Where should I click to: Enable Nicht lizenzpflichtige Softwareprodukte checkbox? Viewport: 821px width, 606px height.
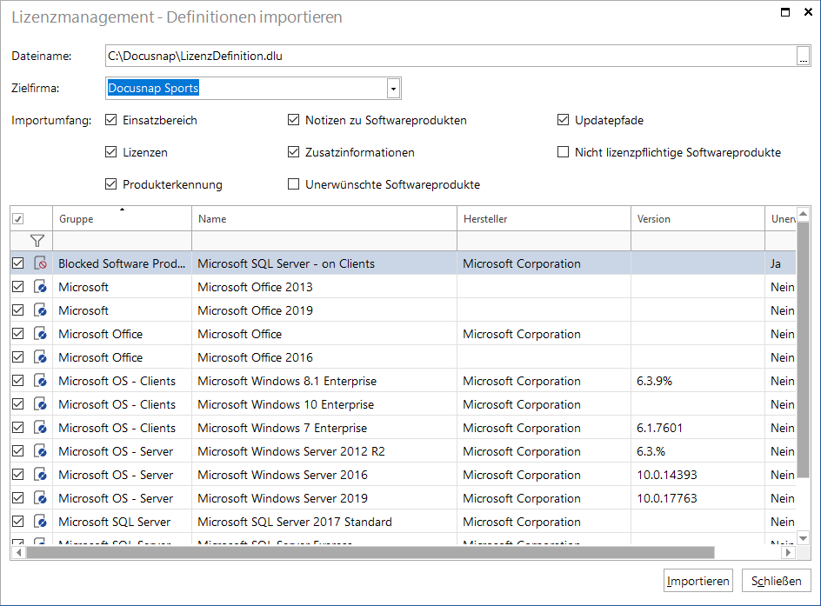click(563, 152)
